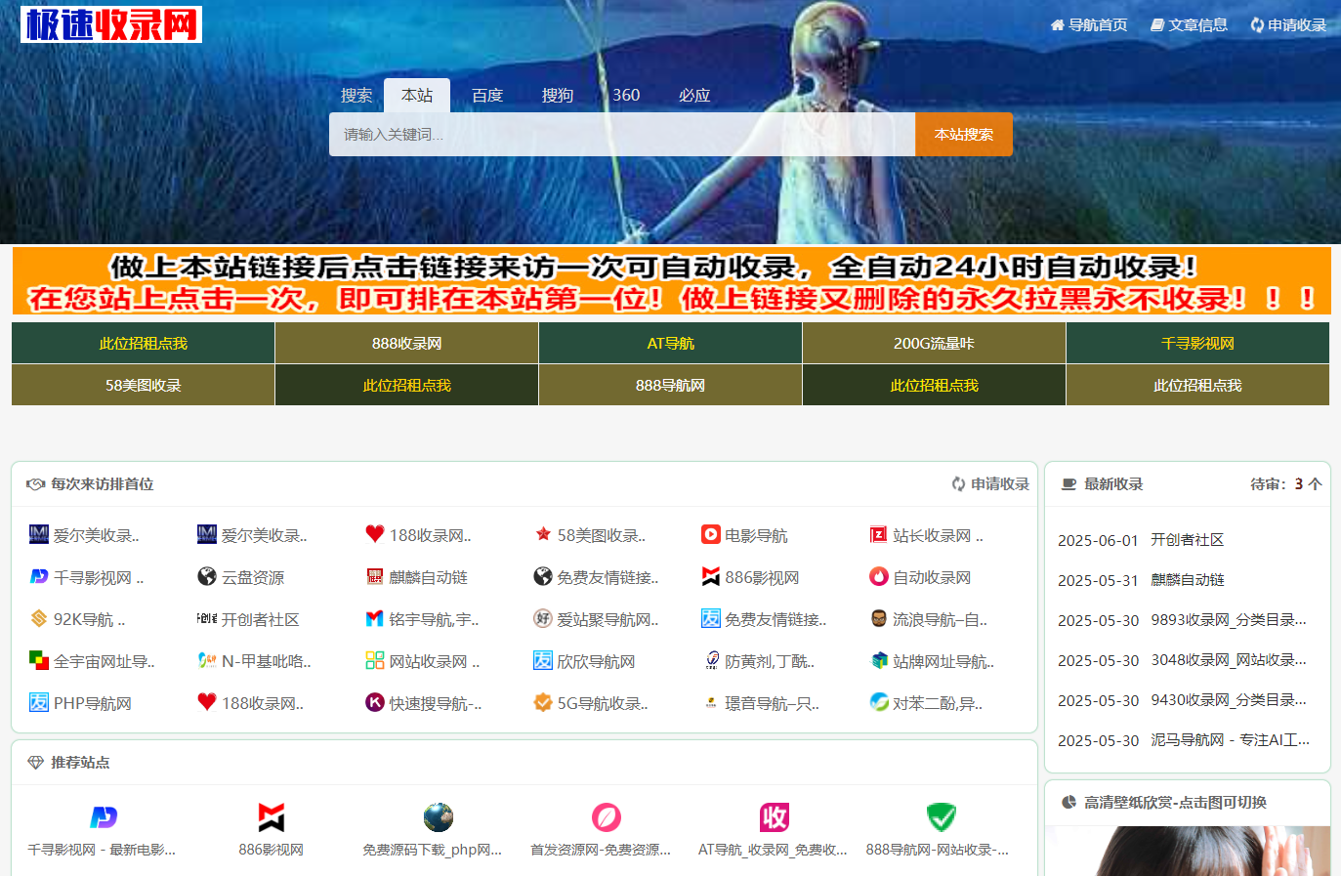Open the 文章信息 page
This screenshot has height=876, width=1341.
coord(1189,25)
